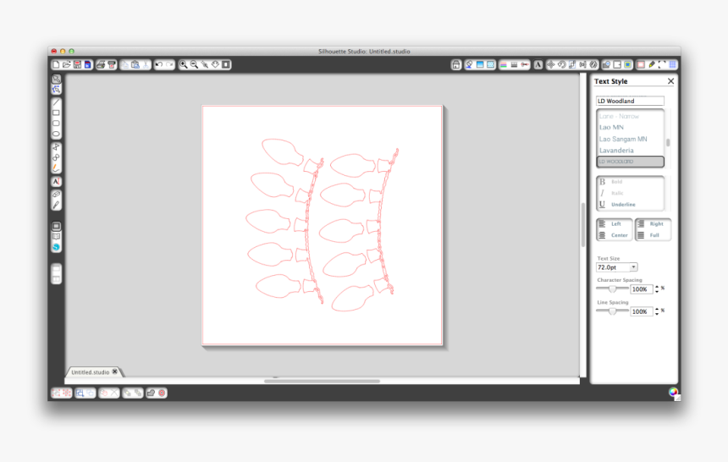Close the Untitled.studio tab
The image size is (728, 462).
pos(114,372)
